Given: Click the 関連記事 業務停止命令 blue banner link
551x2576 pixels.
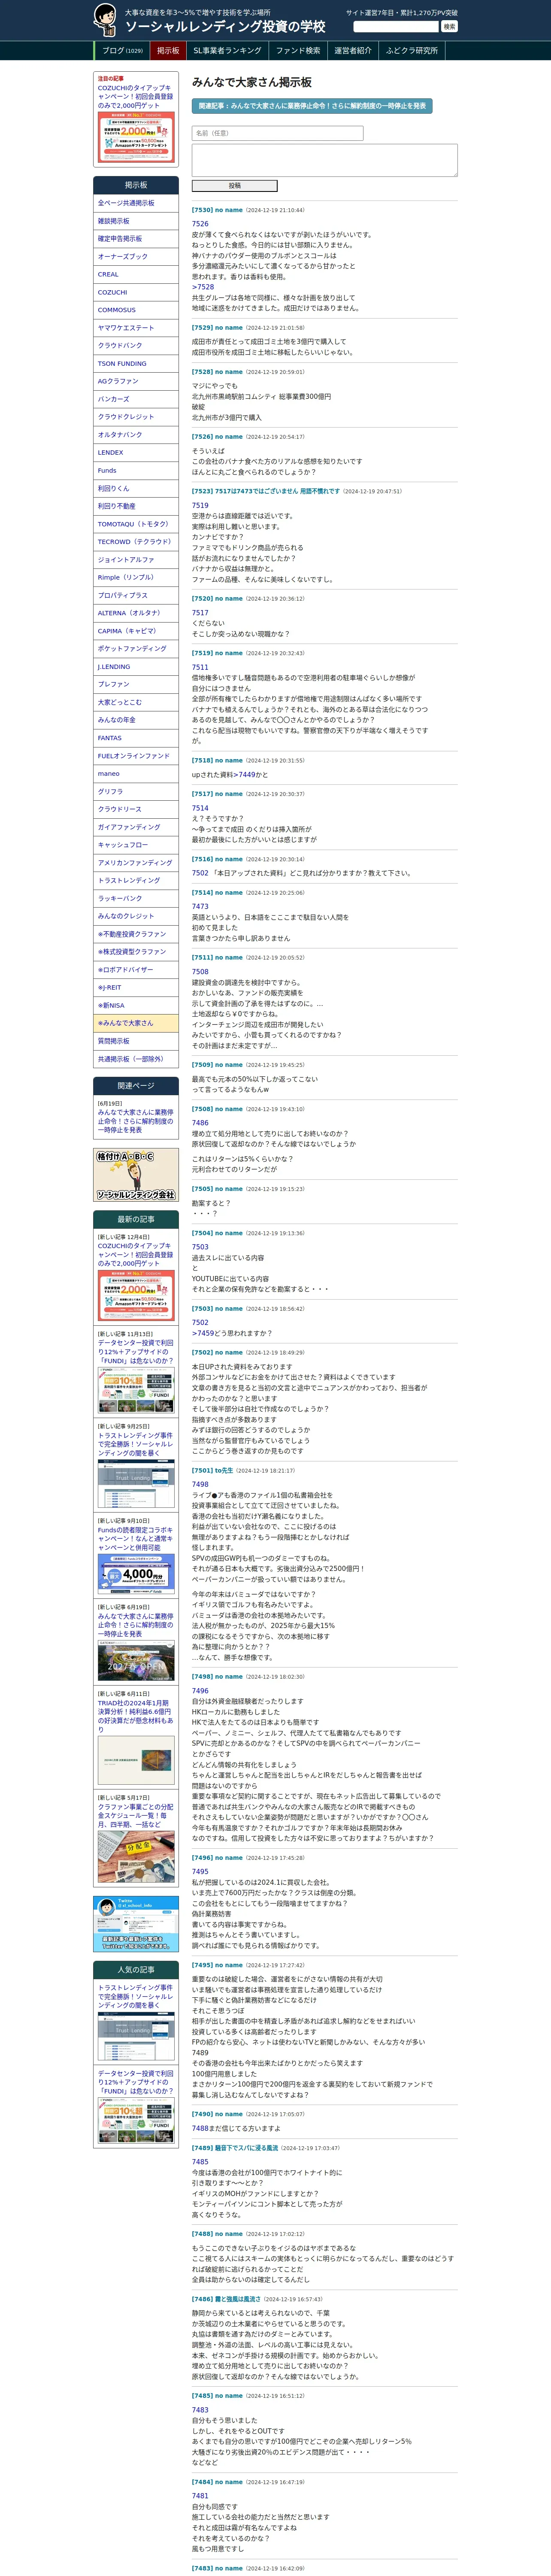Looking at the screenshot, I should pos(312,105).
